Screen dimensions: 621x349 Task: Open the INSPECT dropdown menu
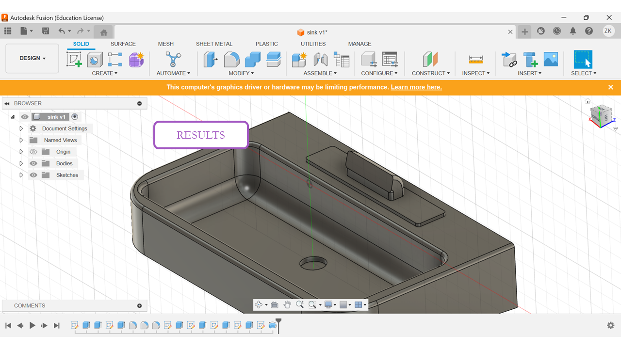coord(476,73)
